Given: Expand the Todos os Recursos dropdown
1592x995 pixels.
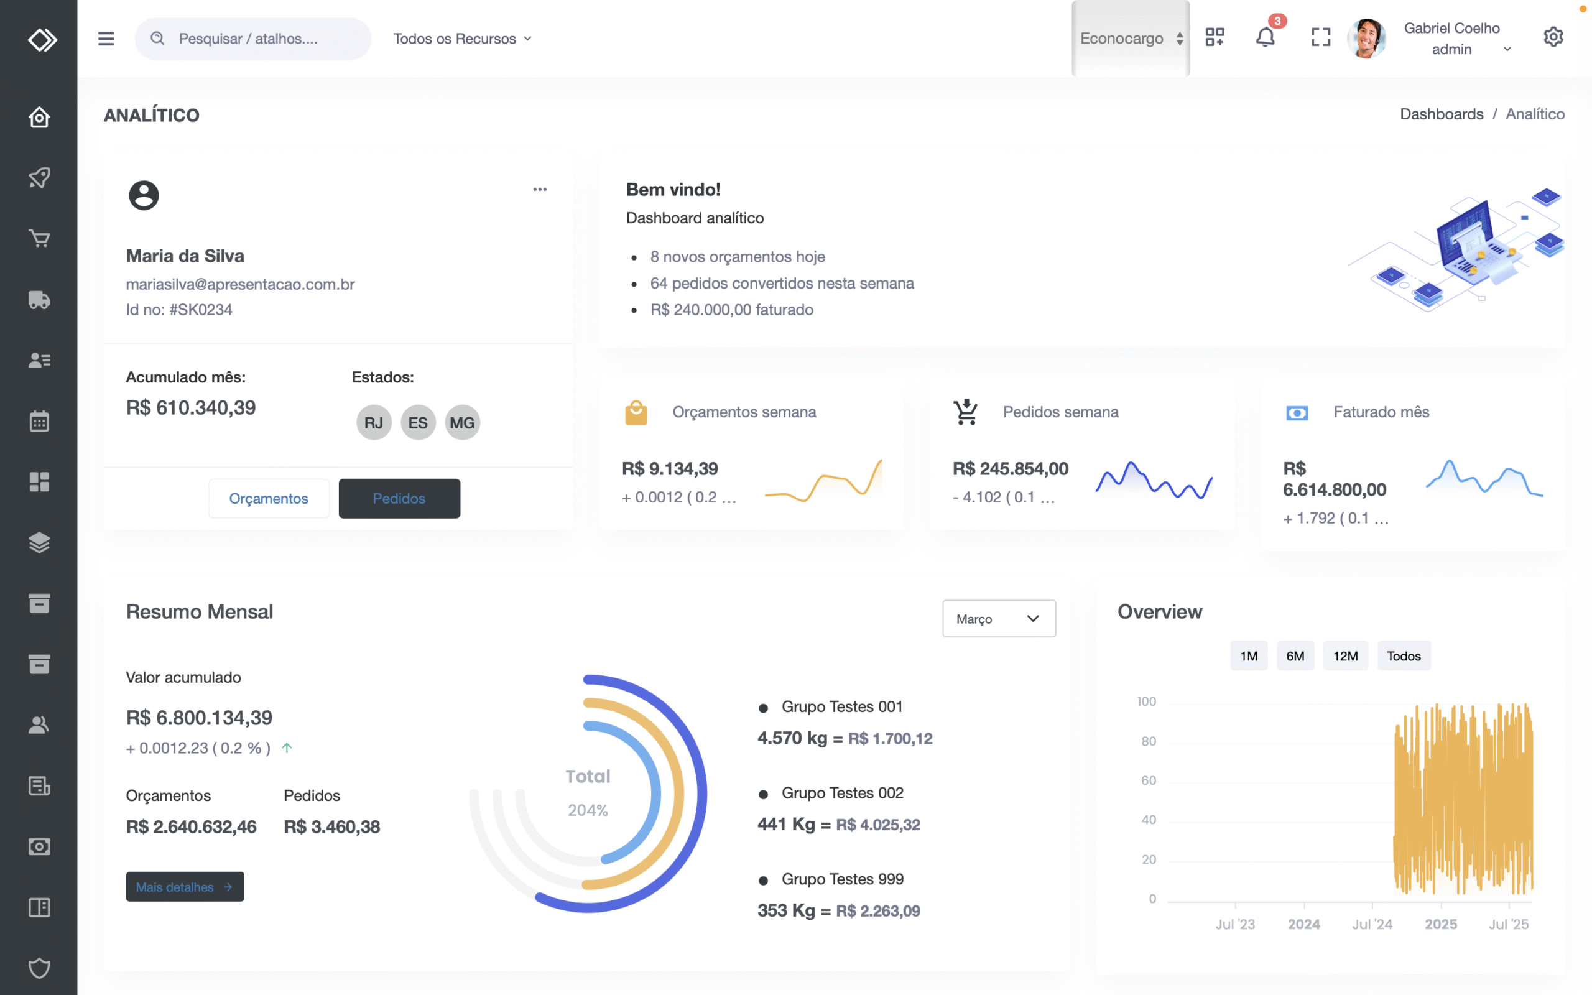Looking at the screenshot, I should point(462,39).
